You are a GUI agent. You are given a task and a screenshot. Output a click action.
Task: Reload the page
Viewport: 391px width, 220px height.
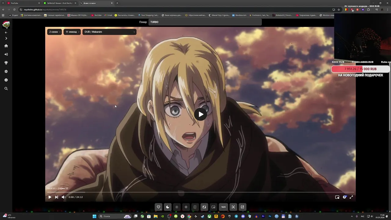pos(14,9)
